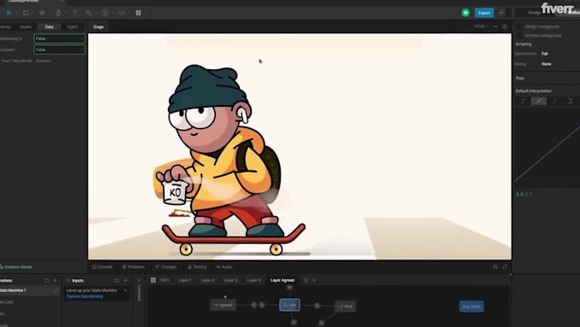Open the Audio tab
The image size is (580, 327).
click(224, 267)
